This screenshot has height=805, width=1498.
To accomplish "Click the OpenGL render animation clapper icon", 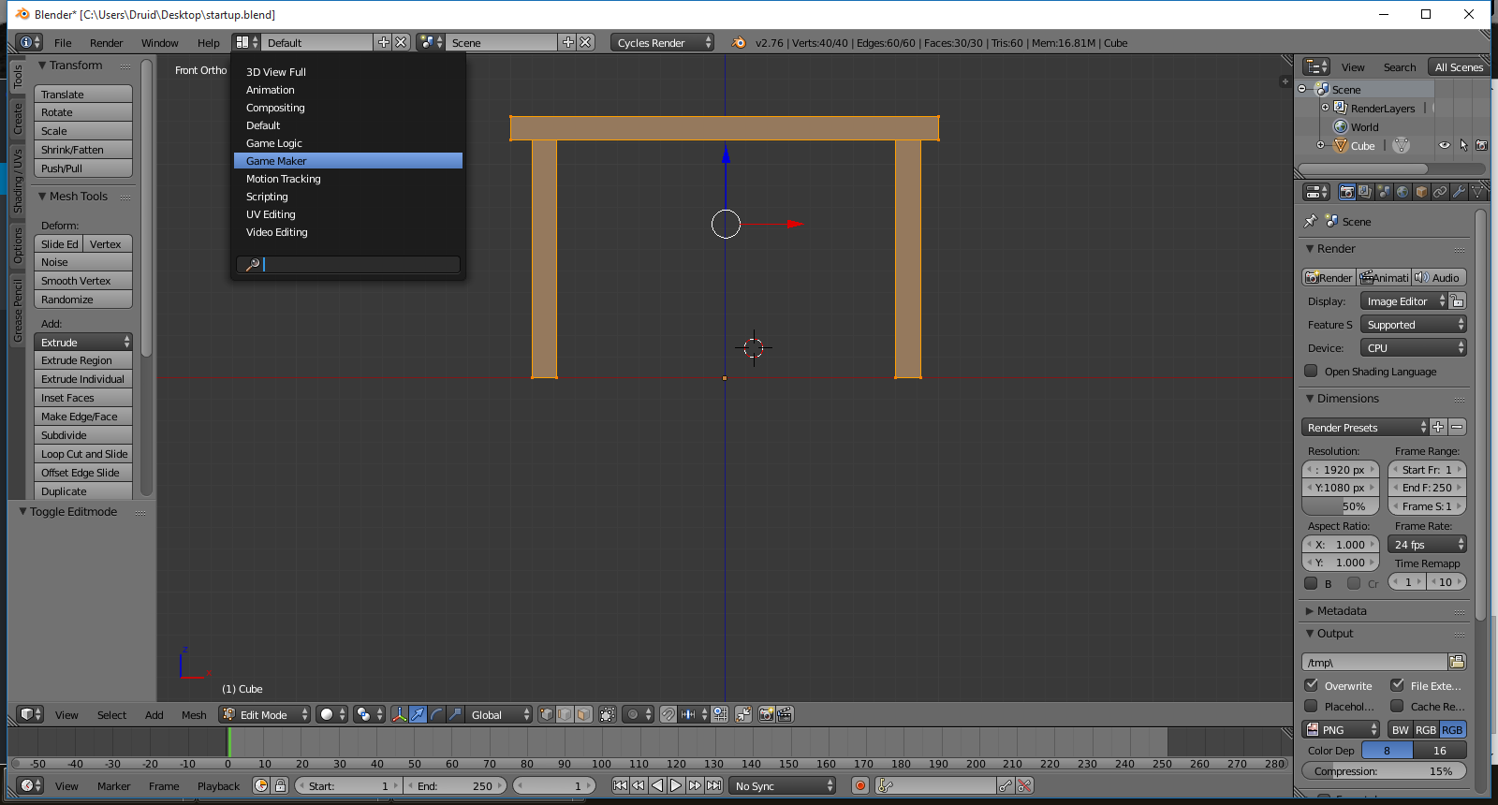I will [785, 714].
